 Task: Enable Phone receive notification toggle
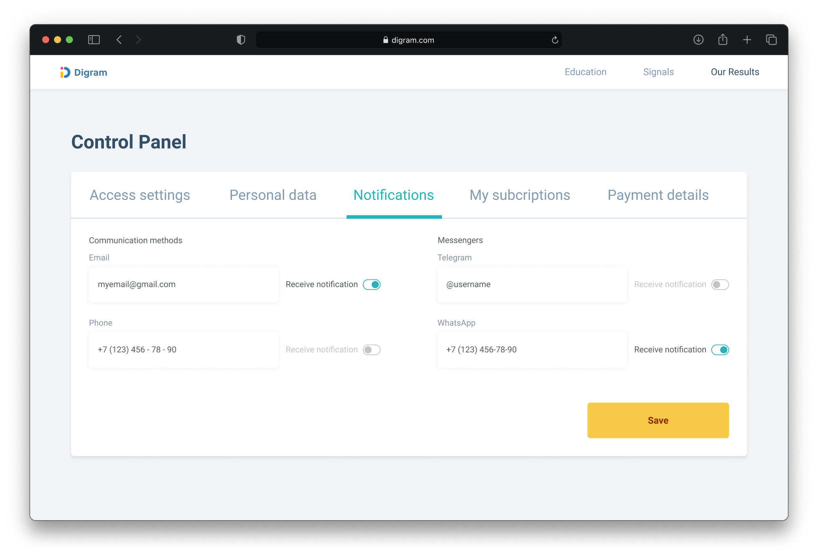click(372, 350)
